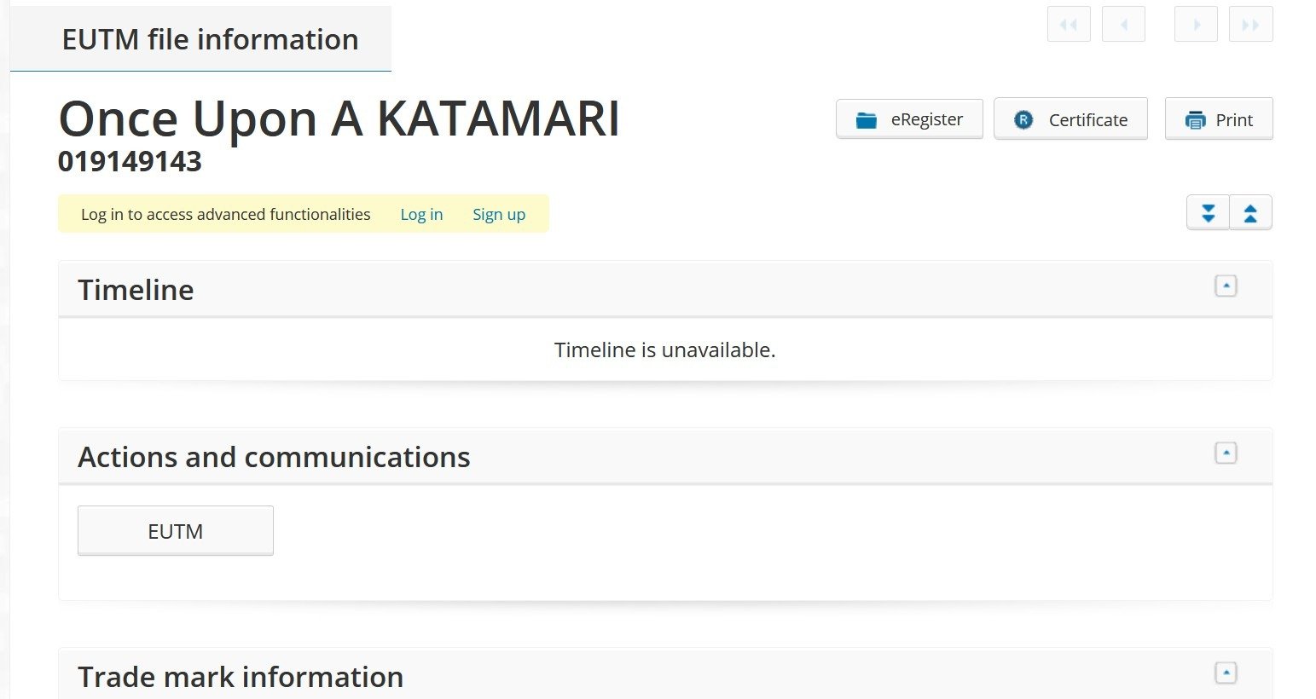Open the eRegister button
The width and height of the screenshot is (1316, 699).
[x=909, y=119]
